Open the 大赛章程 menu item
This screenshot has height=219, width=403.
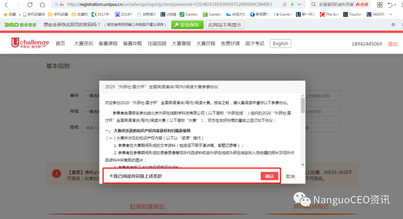click(181, 43)
